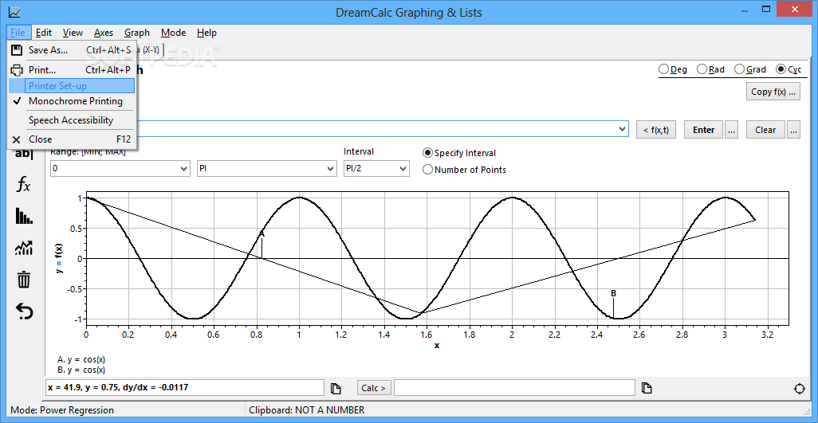Click legend entry 'B. y = cos(x)'

(x=81, y=370)
